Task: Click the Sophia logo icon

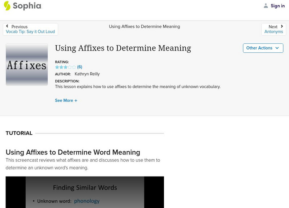Action: tap(7, 6)
